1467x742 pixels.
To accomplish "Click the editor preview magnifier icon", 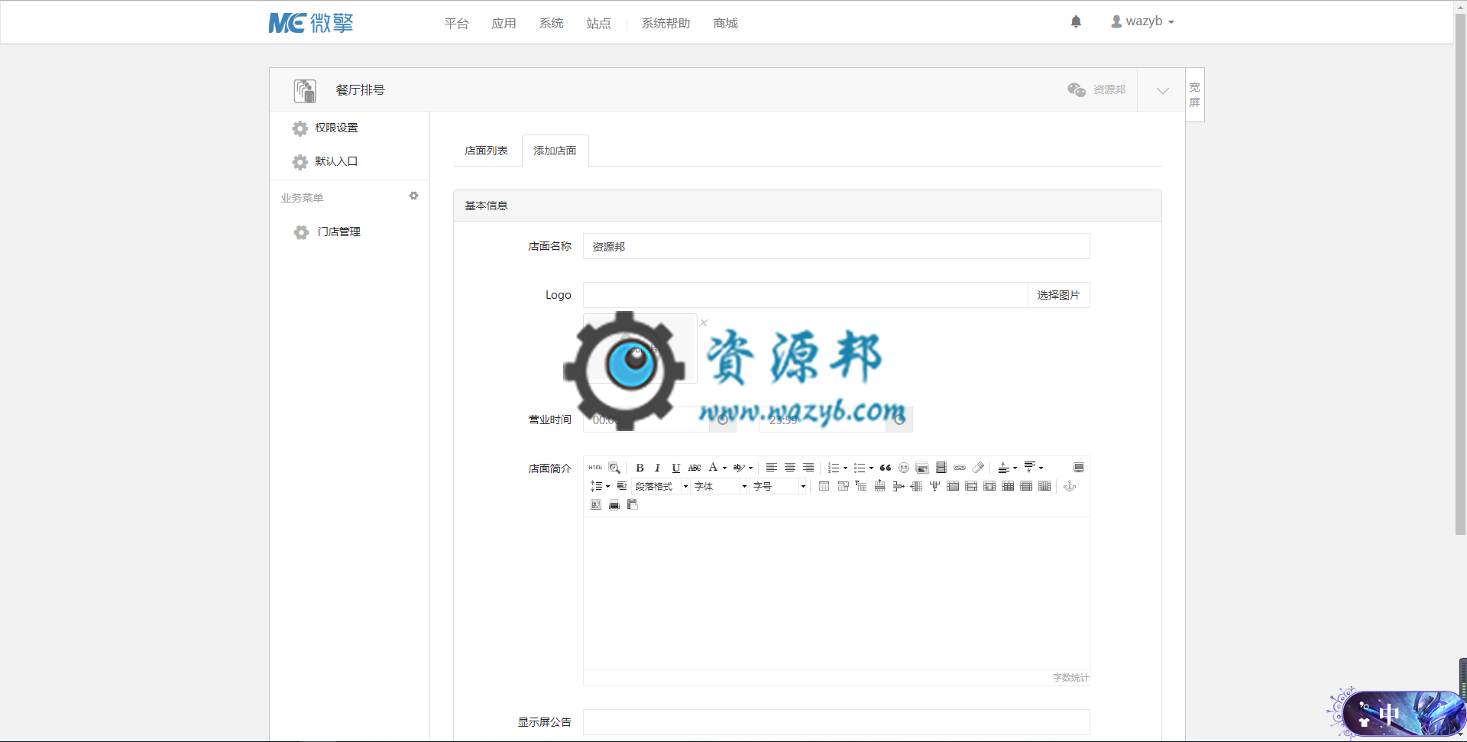I will point(614,468).
